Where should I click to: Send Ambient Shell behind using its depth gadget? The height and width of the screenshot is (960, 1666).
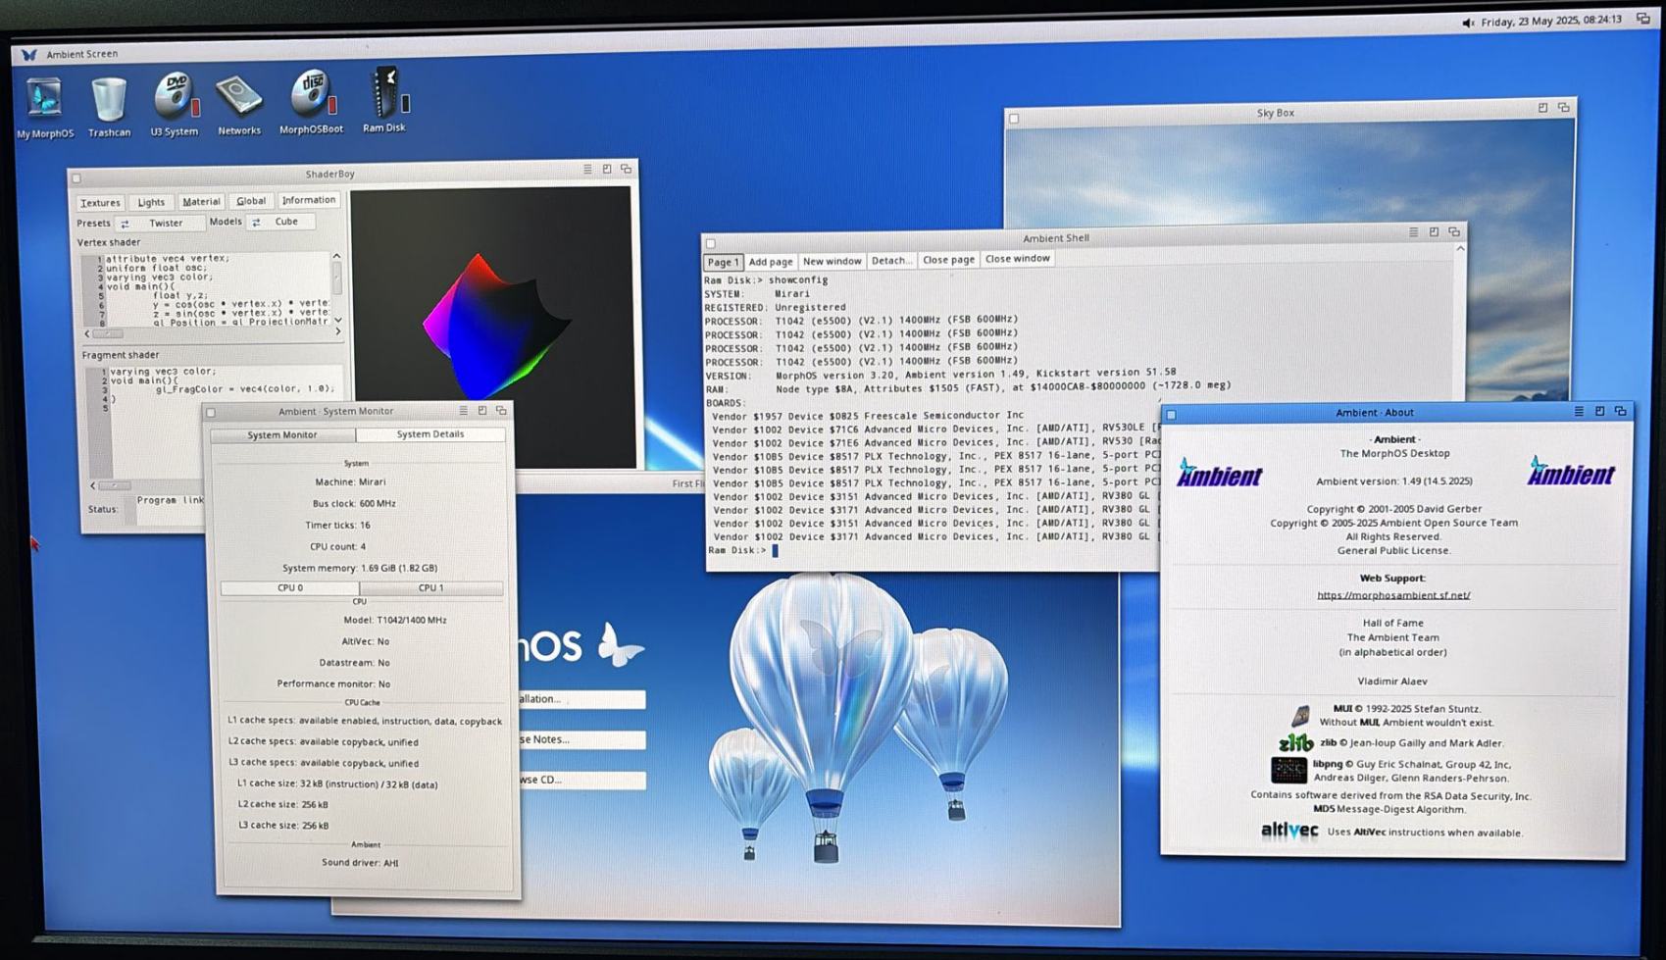pyautogui.click(x=1454, y=232)
